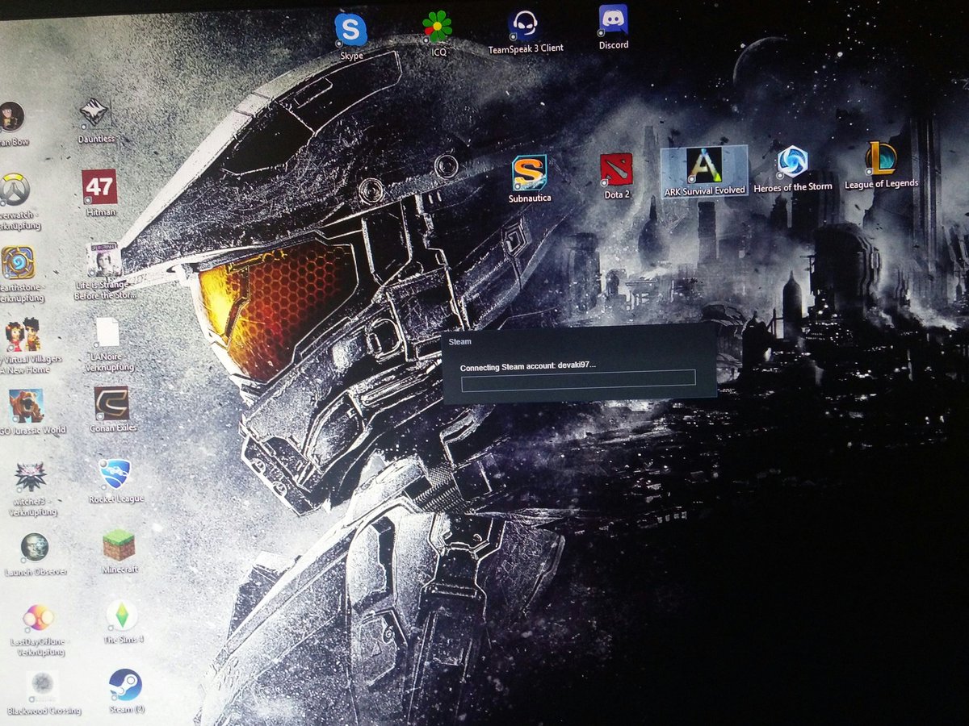Click 'Connecting Steam account' status text

pos(528,366)
